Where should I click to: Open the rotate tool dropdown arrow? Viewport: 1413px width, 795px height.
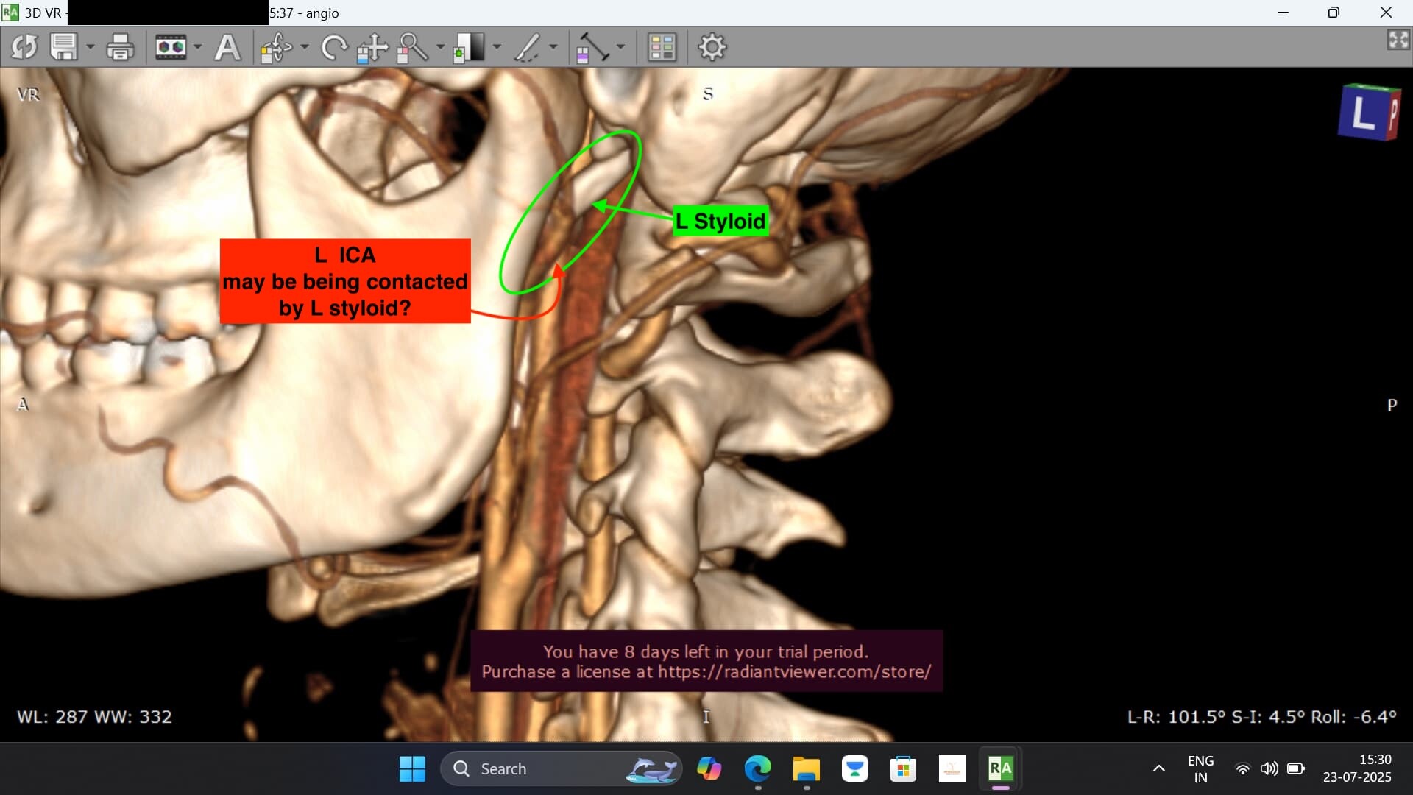(305, 48)
